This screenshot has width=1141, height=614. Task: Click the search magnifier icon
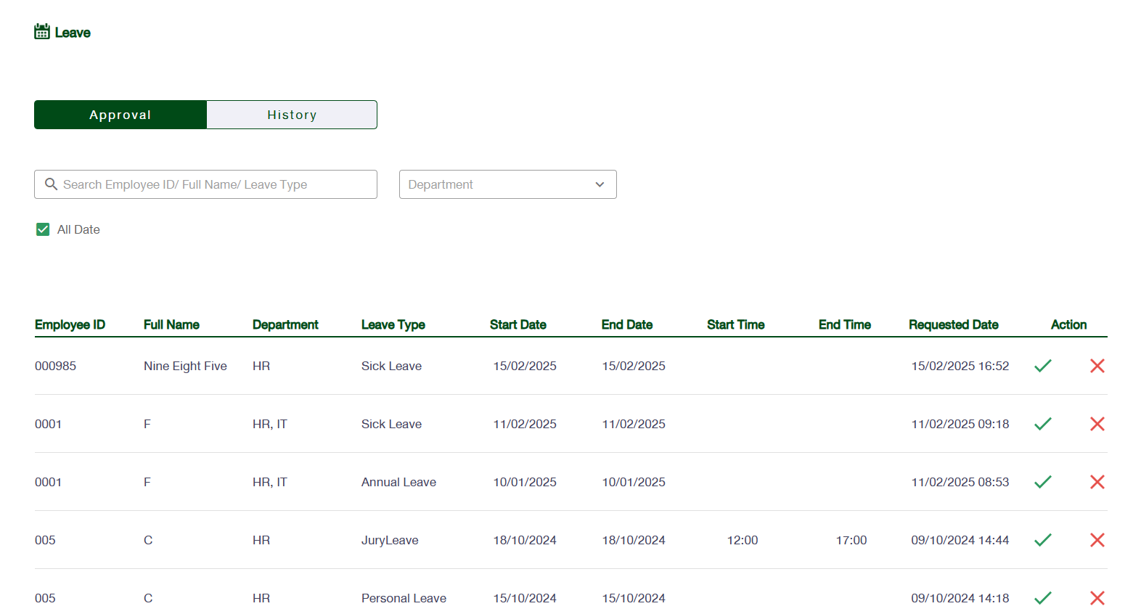(51, 184)
